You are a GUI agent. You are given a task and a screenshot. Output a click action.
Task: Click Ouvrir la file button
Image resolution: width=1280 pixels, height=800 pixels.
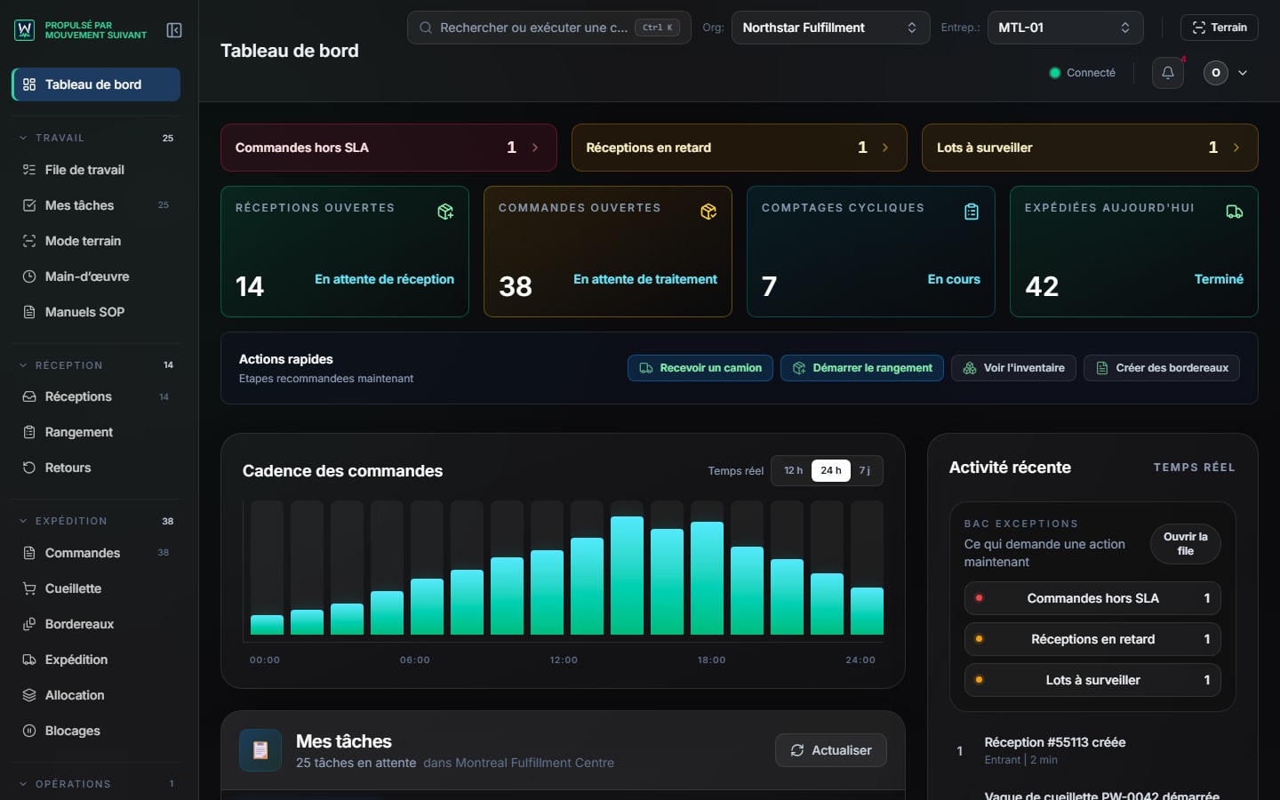click(1186, 544)
